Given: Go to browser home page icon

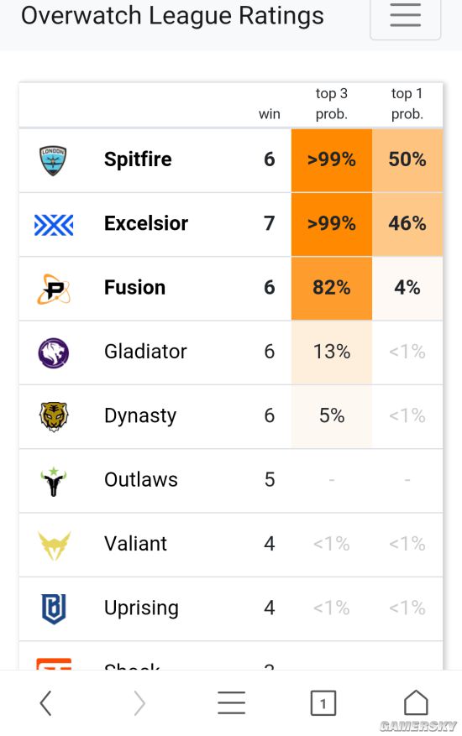Looking at the screenshot, I should click(x=416, y=702).
